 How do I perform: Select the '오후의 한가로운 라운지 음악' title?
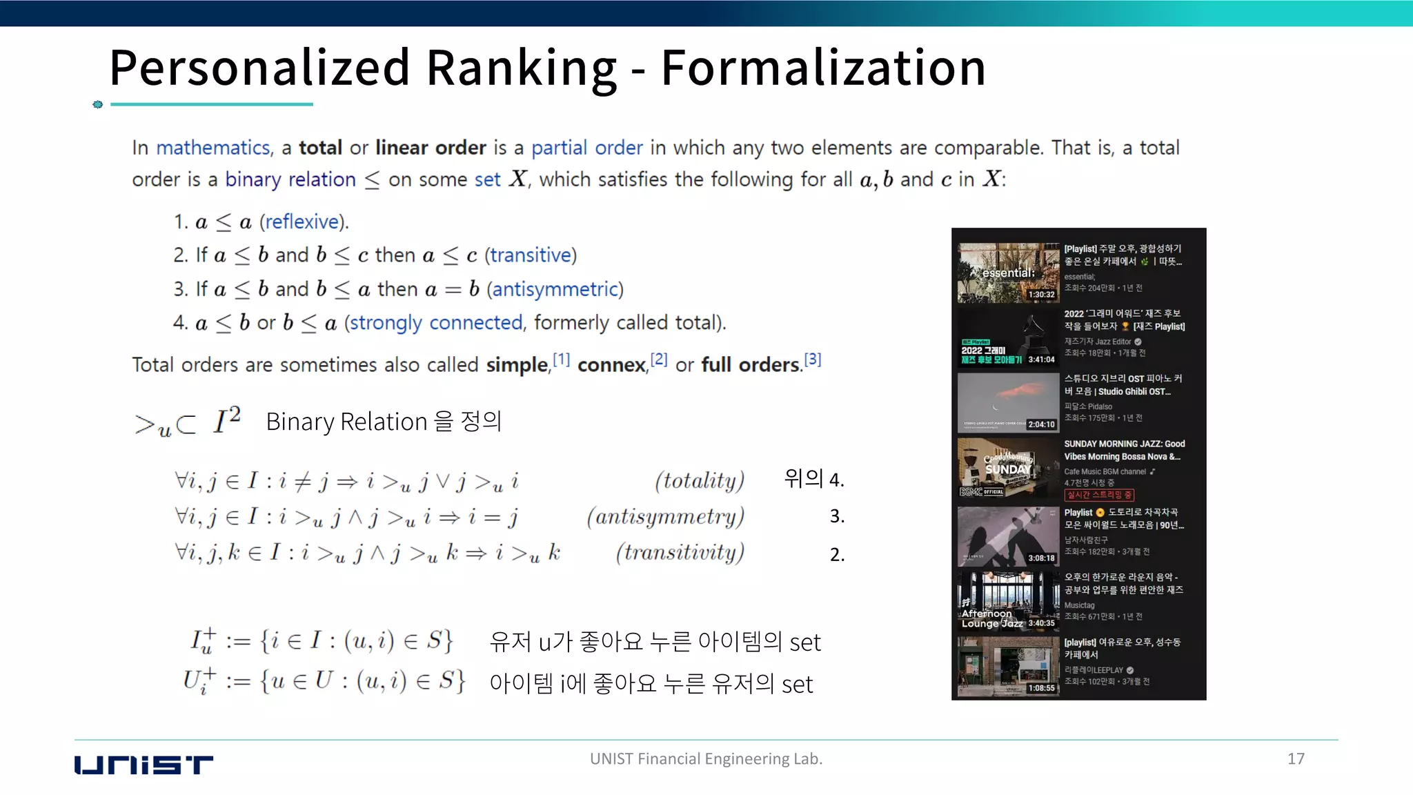click(x=1124, y=584)
